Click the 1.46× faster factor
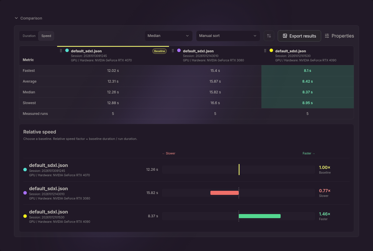 [x=325, y=214]
